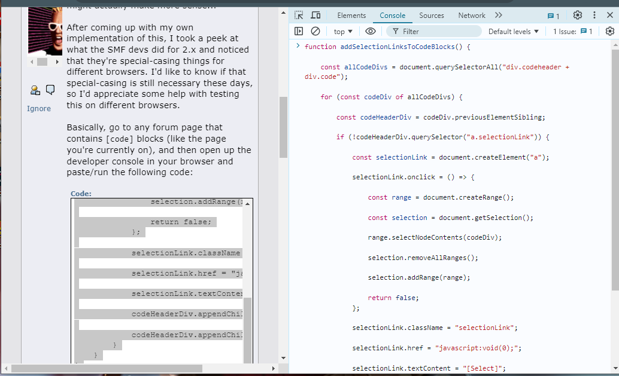The width and height of the screenshot is (619, 376).
Task: Click the console scrollbar up arrow
Action: [615, 45]
